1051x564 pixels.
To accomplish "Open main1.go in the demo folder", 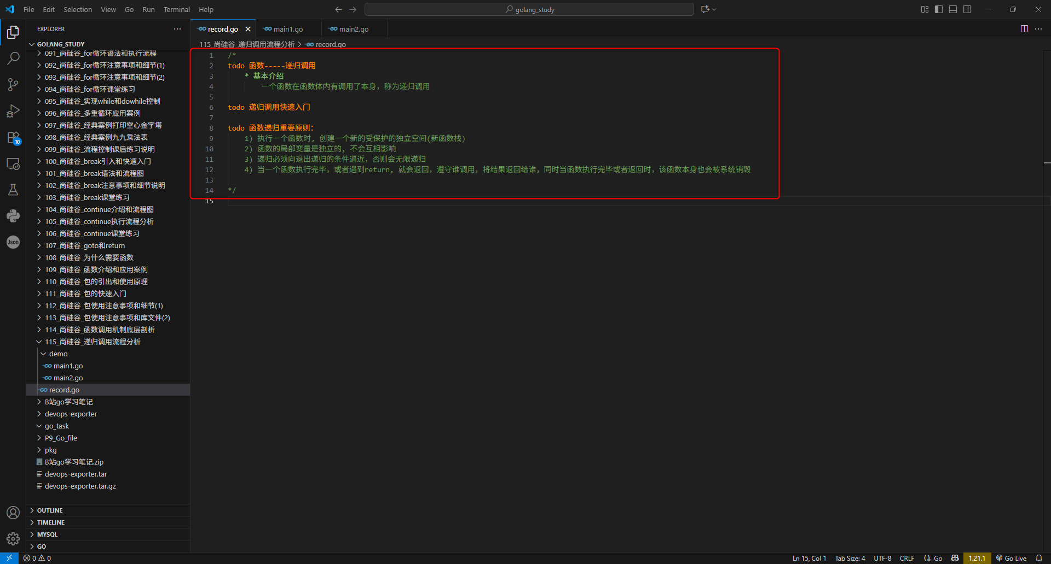I will 108,366.
